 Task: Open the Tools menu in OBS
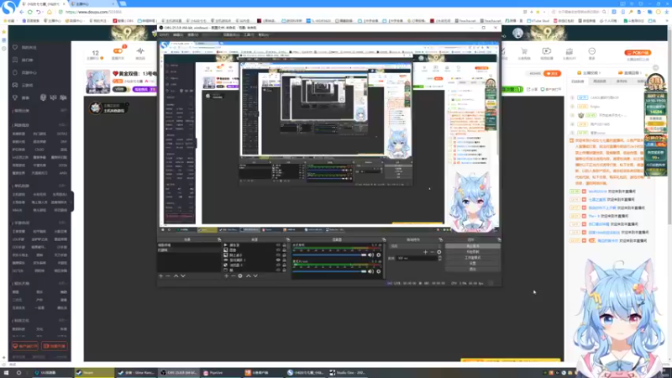click(249, 34)
